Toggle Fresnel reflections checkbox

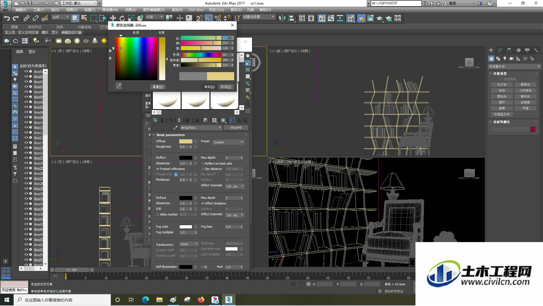coord(158,169)
